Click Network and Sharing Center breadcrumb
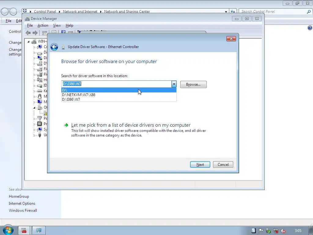 point(127,12)
